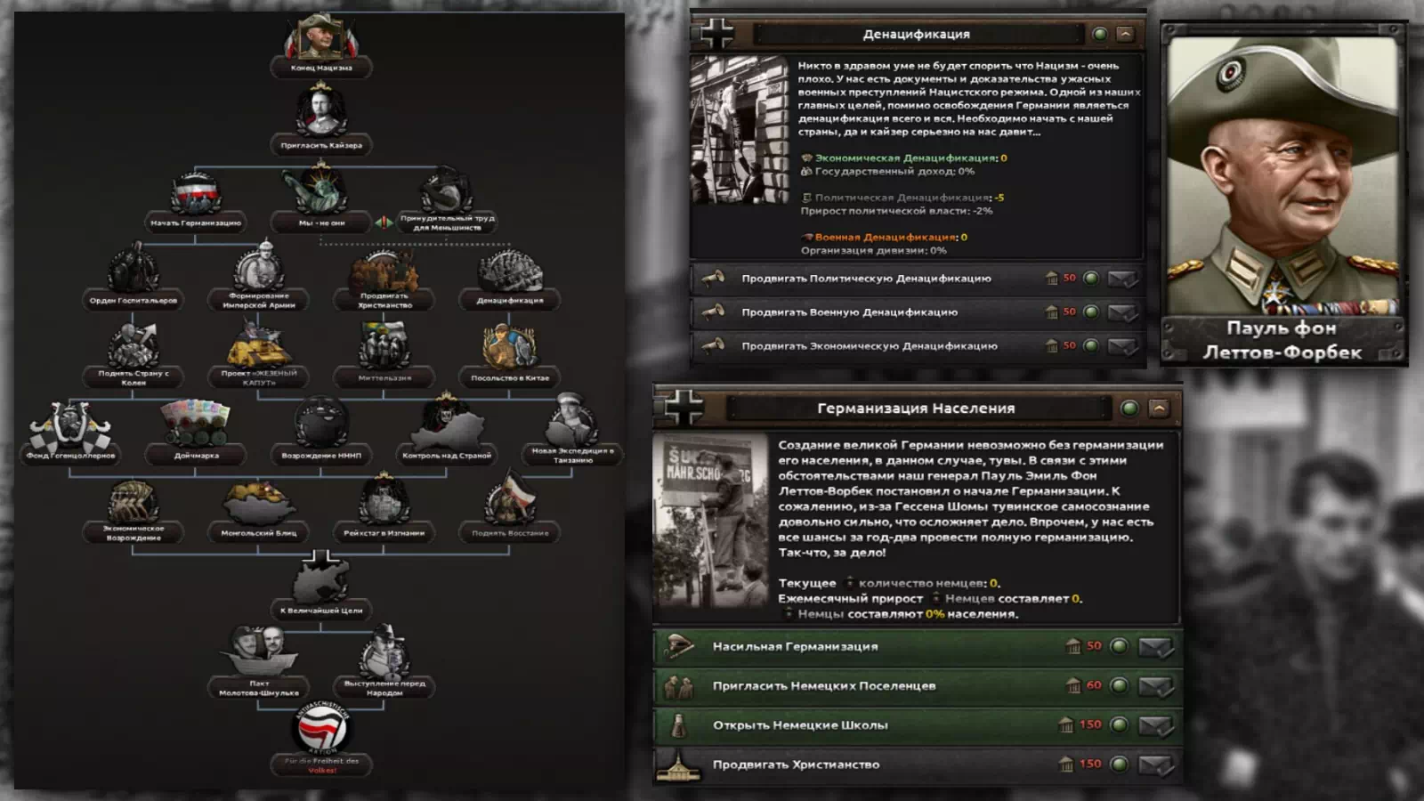Toggle green circle beside Насильная Германизация

pos(1119,646)
